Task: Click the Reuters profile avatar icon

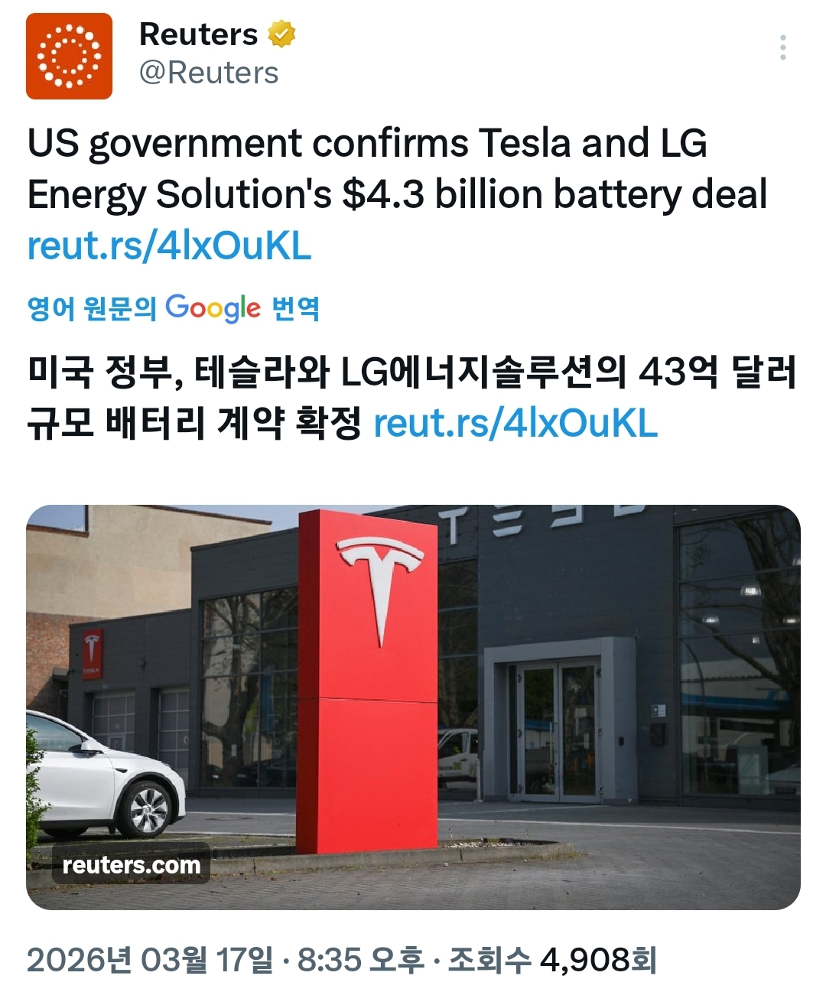Action: coord(67,55)
